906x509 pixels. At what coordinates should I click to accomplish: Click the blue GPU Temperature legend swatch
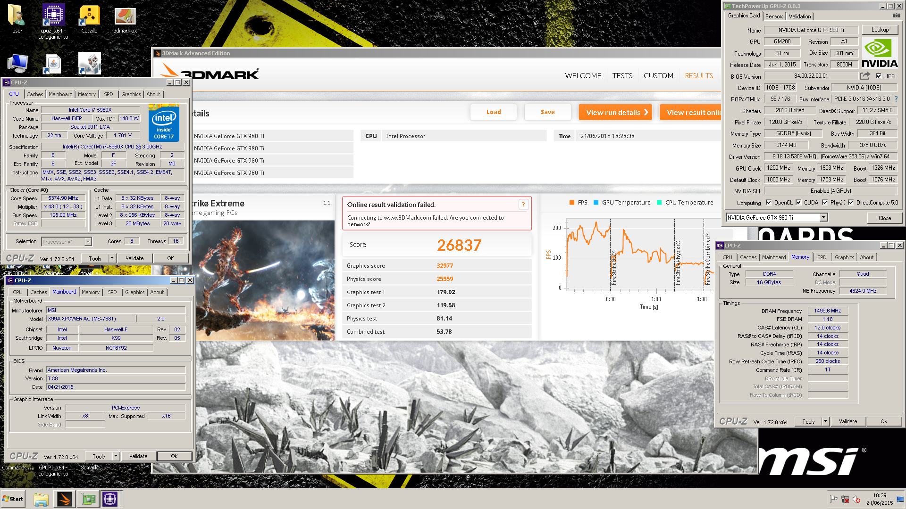pyautogui.click(x=596, y=203)
